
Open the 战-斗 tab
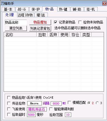click(x=22, y=9)
